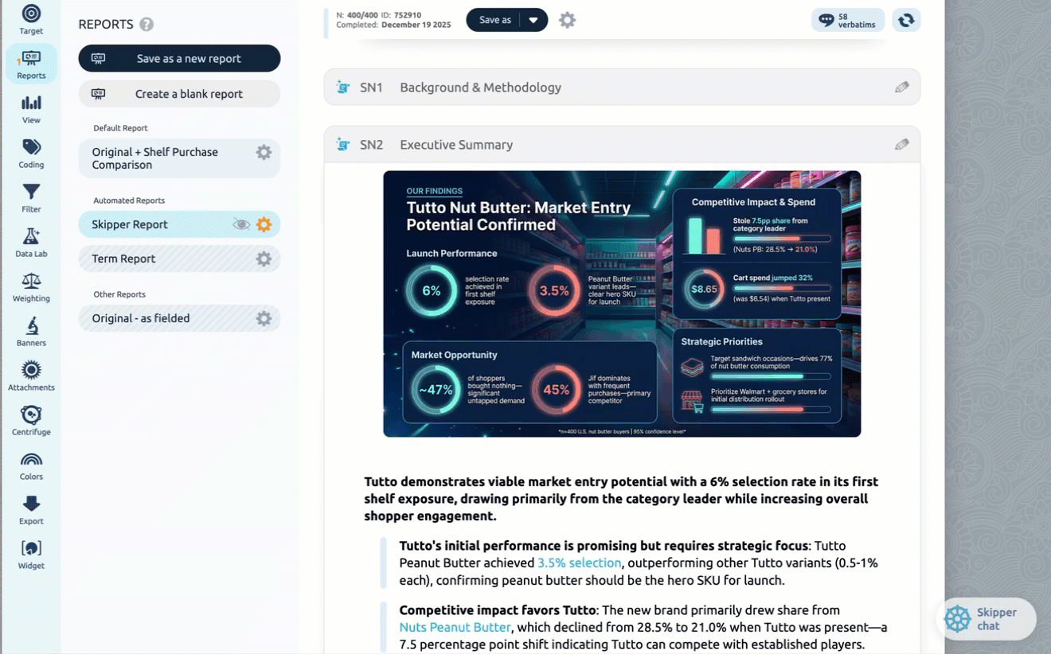Click the Completed: December 19 2025 text
1051x654 pixels.
coord(393,25)
